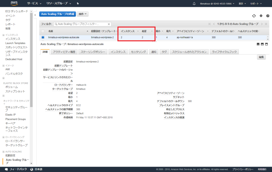Open 起動設定 in the sidebar
This screenshot has width=272, height=172.
pyautogui.click(x=10, y=156)
